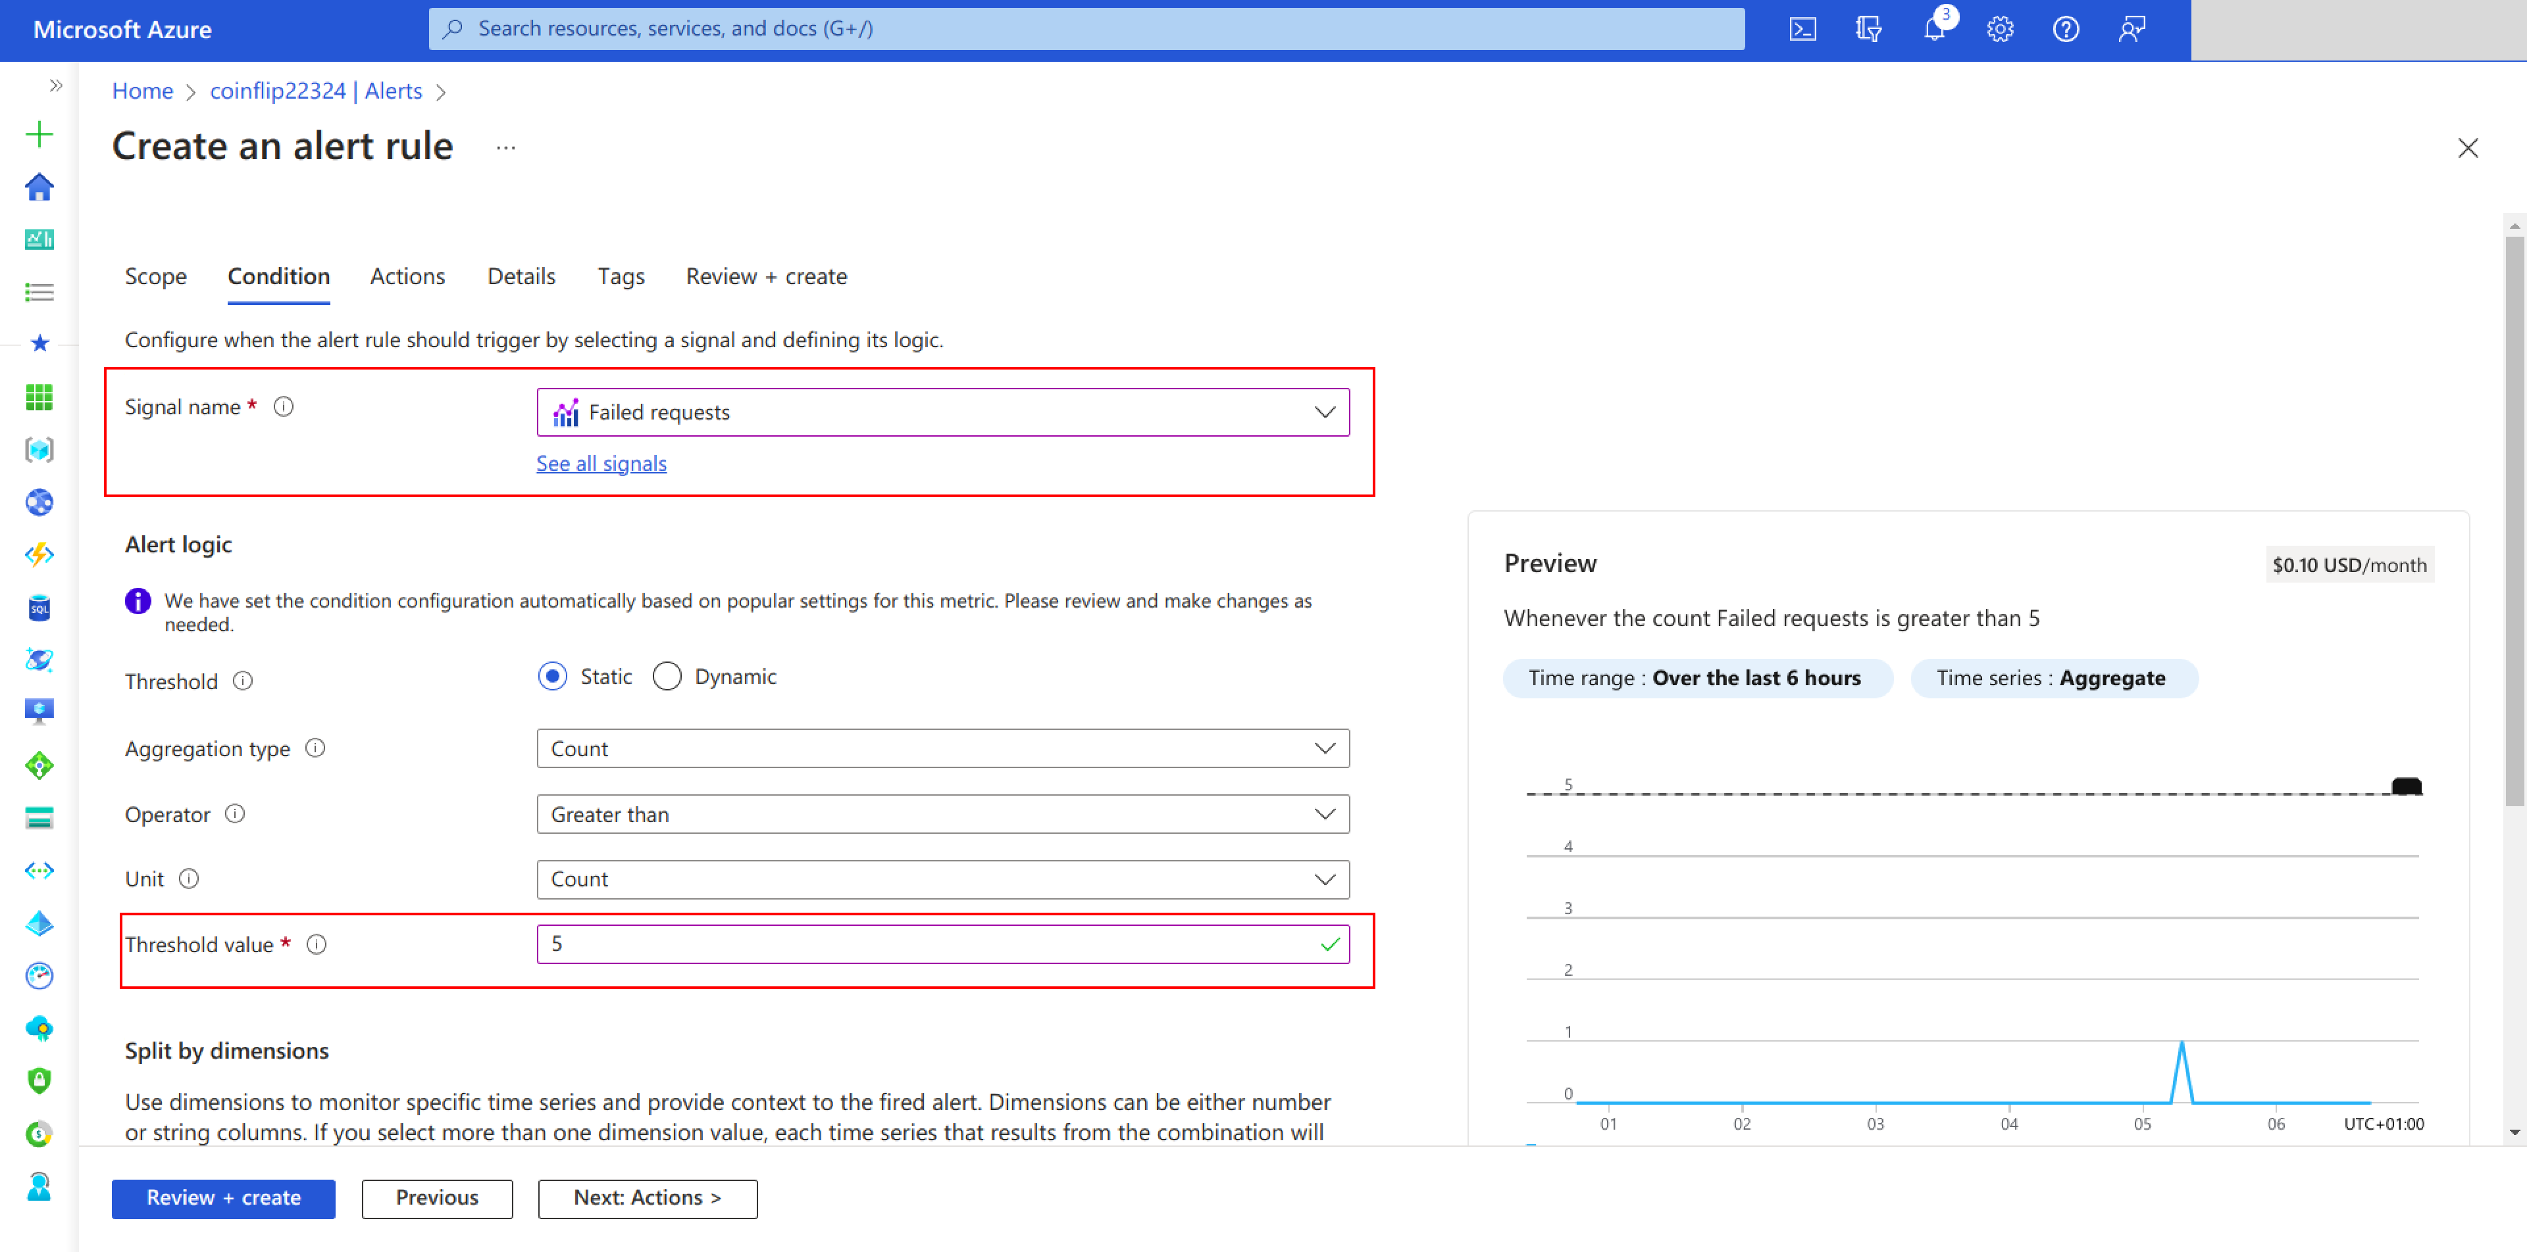The height and width of the screenshot is (1252, 2527).
Task: Click the Next: Actions button
Action: coord(648,1198)
